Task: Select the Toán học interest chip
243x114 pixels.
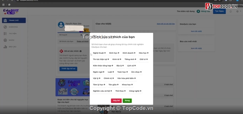Action: 123,72
